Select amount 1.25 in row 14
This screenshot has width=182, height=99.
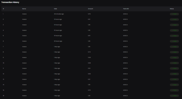pos(89,85)
